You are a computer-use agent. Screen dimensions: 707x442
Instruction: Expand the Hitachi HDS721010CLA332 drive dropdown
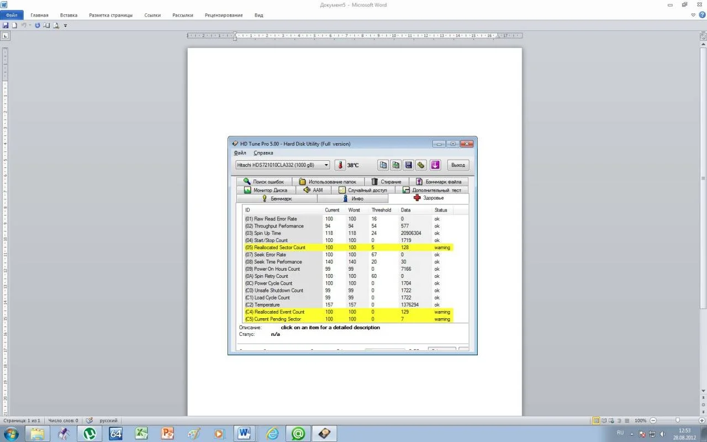point(326,165)
